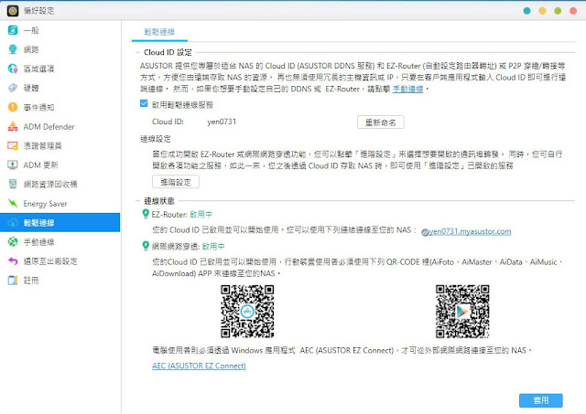Open 事件通知 (Notification) warning icon
The width and height of the screenshot is (586, 414).
(x=13, y=107)
